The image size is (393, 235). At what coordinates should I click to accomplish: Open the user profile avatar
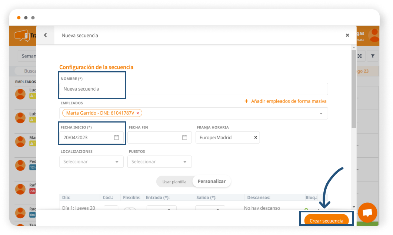[x=374, y=35]
